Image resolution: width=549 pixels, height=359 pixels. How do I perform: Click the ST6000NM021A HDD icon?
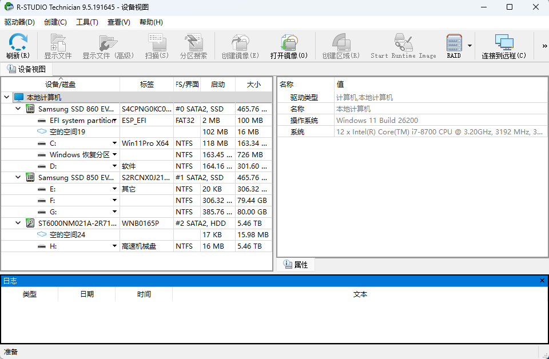point(30,223)
